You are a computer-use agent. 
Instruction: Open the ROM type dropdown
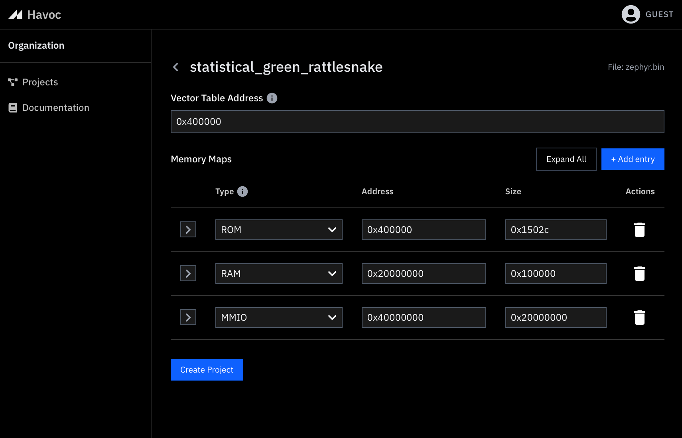[x=279, y=230]
